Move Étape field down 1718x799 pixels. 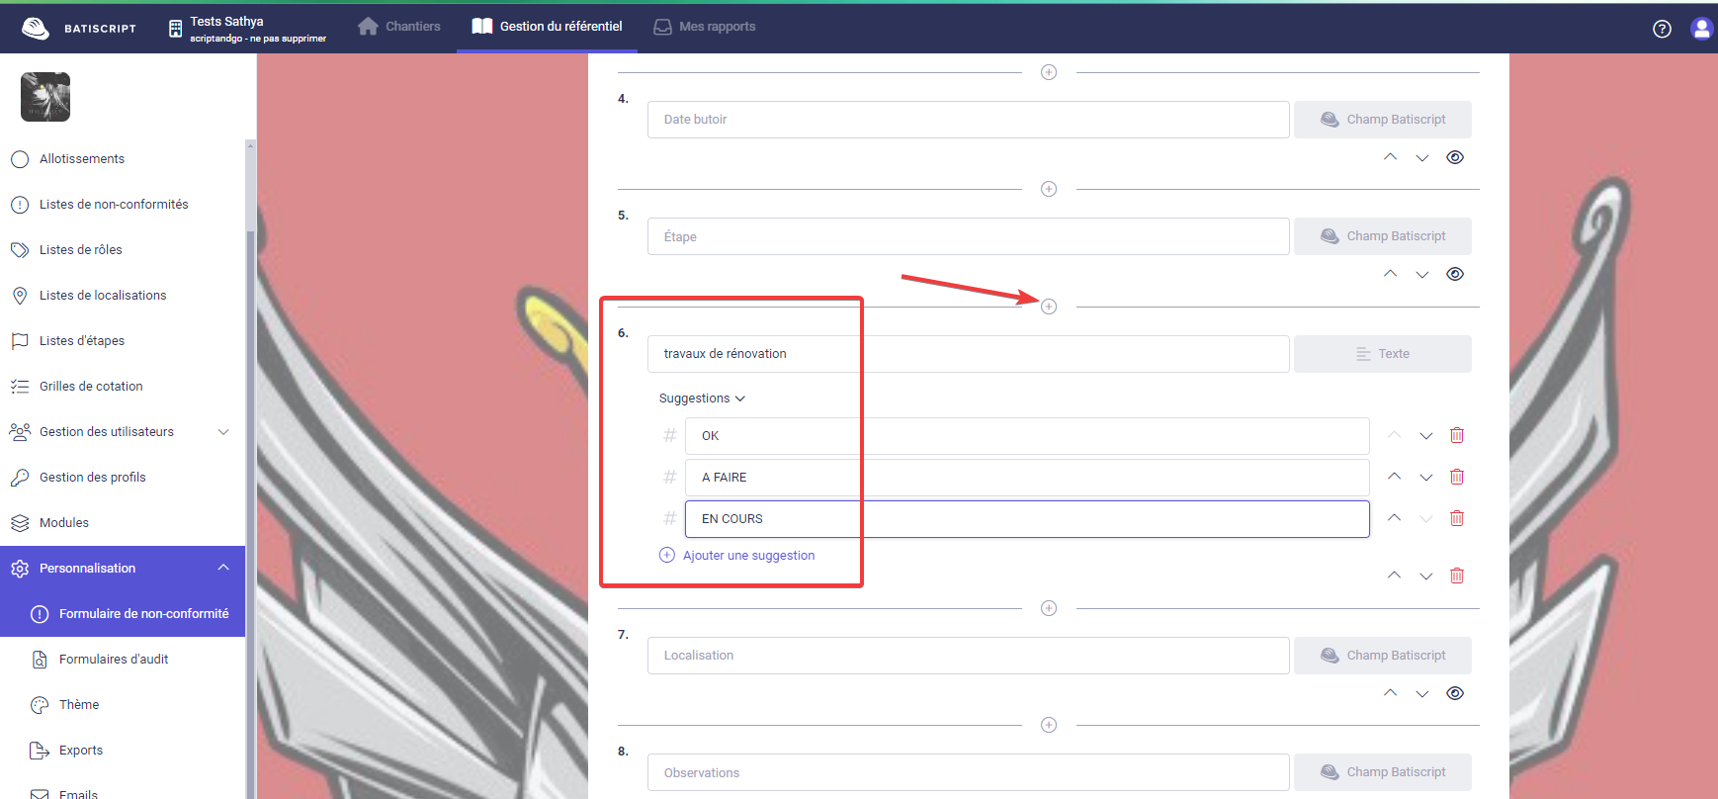point(1422,275)
